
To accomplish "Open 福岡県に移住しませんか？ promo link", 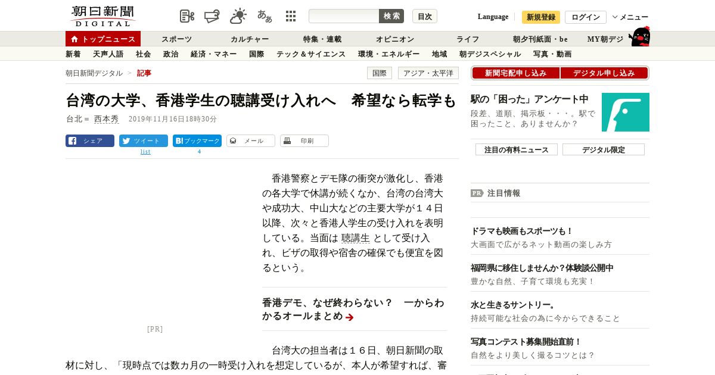I will [x=542, y=268].
